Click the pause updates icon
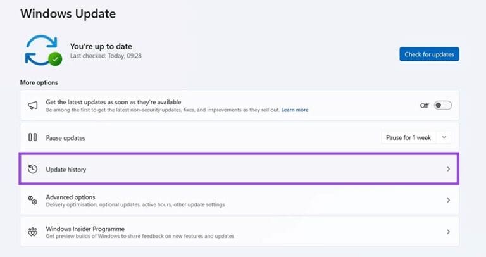This screenshot has width=486, height=257. [x=33, y=137]
